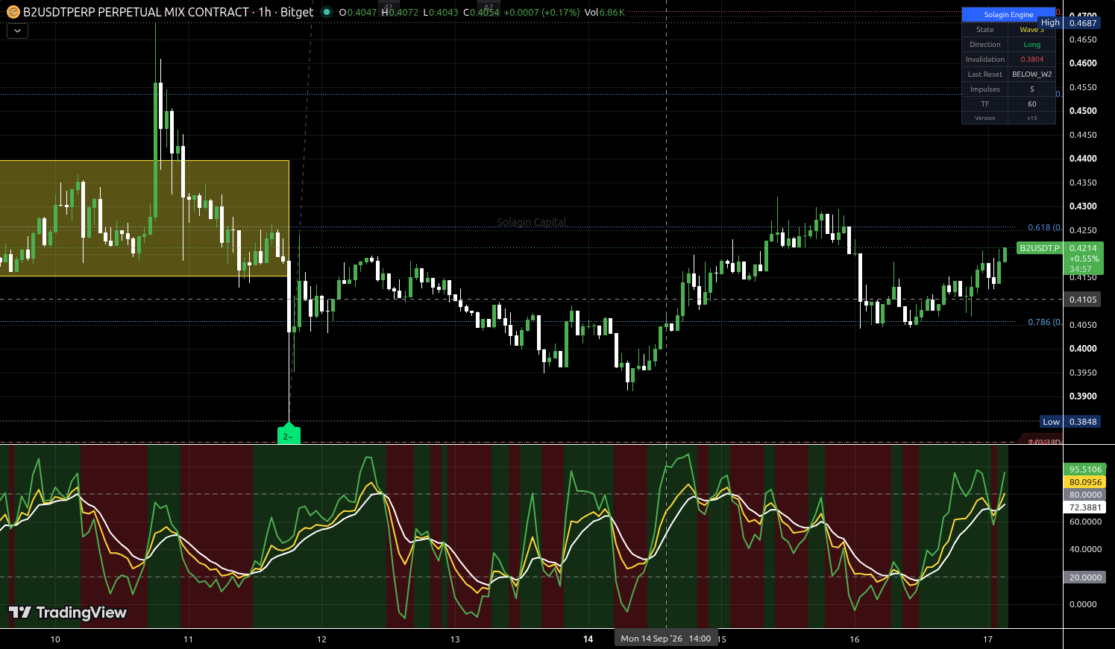
Task: Click date label 12 on time axis
Action: (x=321, y=639)
